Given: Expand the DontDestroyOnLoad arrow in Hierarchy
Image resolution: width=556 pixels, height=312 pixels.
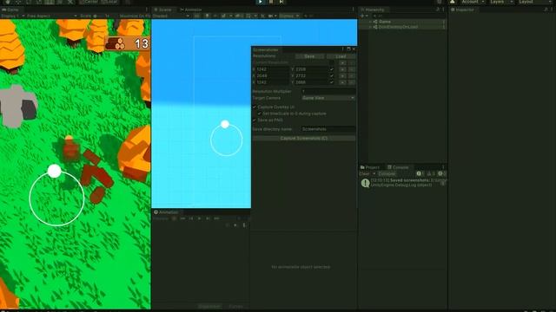Looking at the screenshot, I should pyautogui.click(x=370, y=27).
